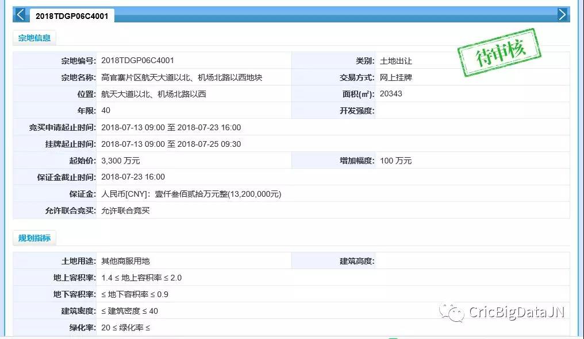Click the 宗地编号 value 2018TDGP06C4001
Viewport: 584px width, 339px height.
click(137, 60)
